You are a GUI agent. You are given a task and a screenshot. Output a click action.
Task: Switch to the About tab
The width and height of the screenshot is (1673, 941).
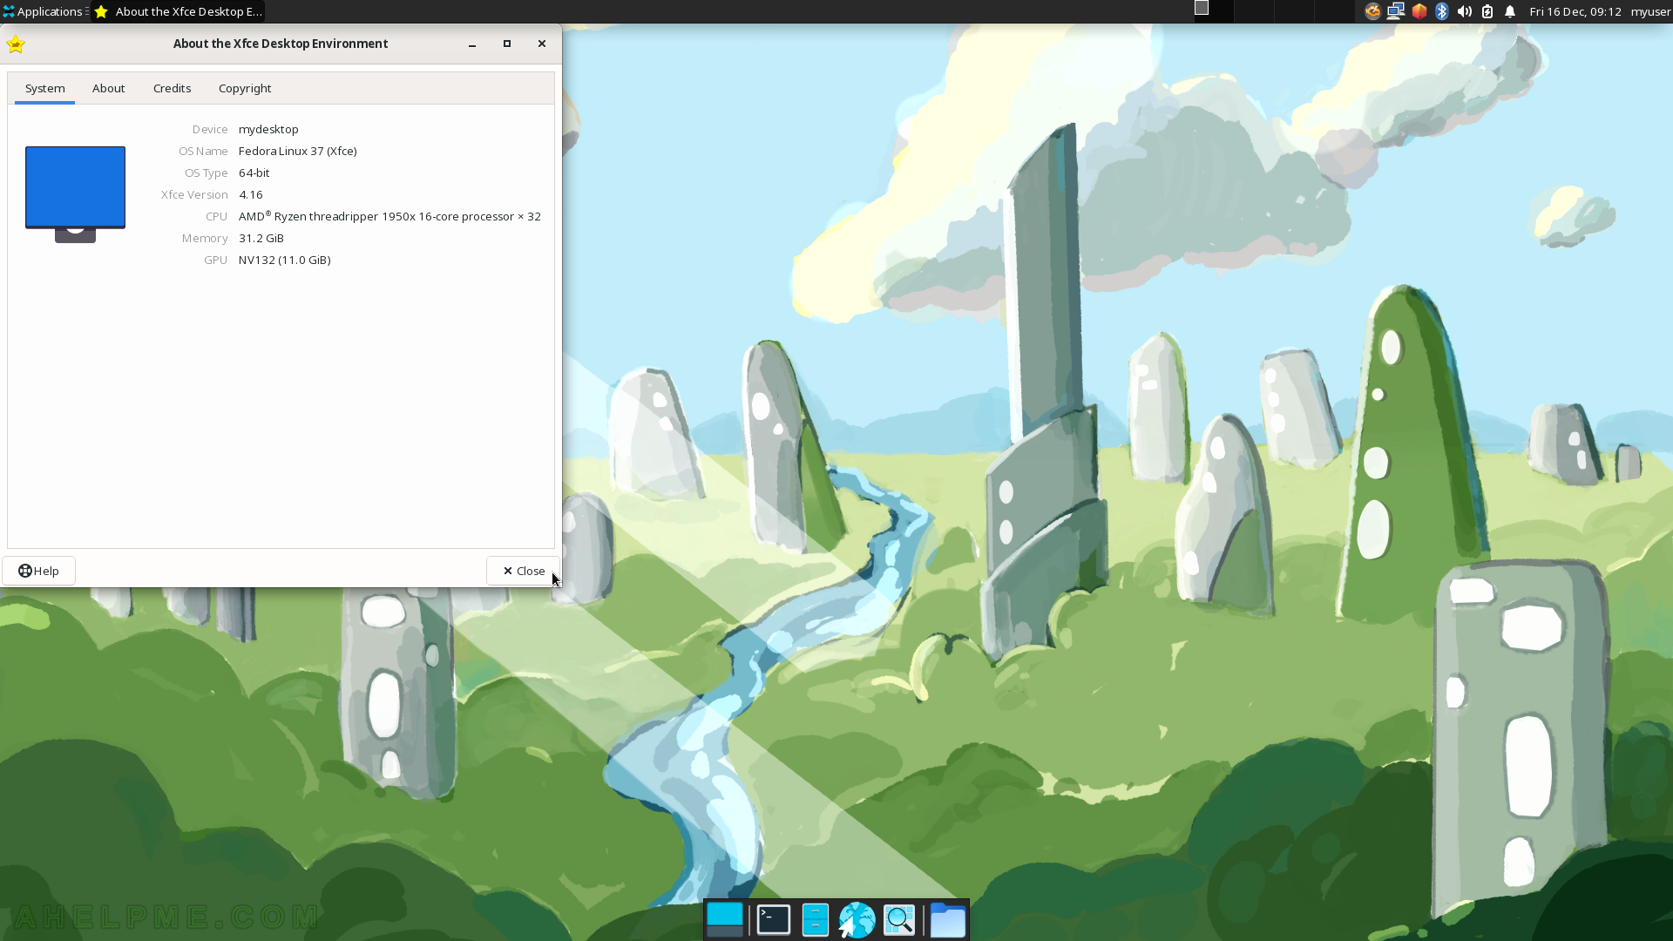click(109, 88)
